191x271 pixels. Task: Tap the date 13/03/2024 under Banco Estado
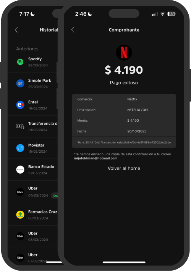tap(38, 173)
